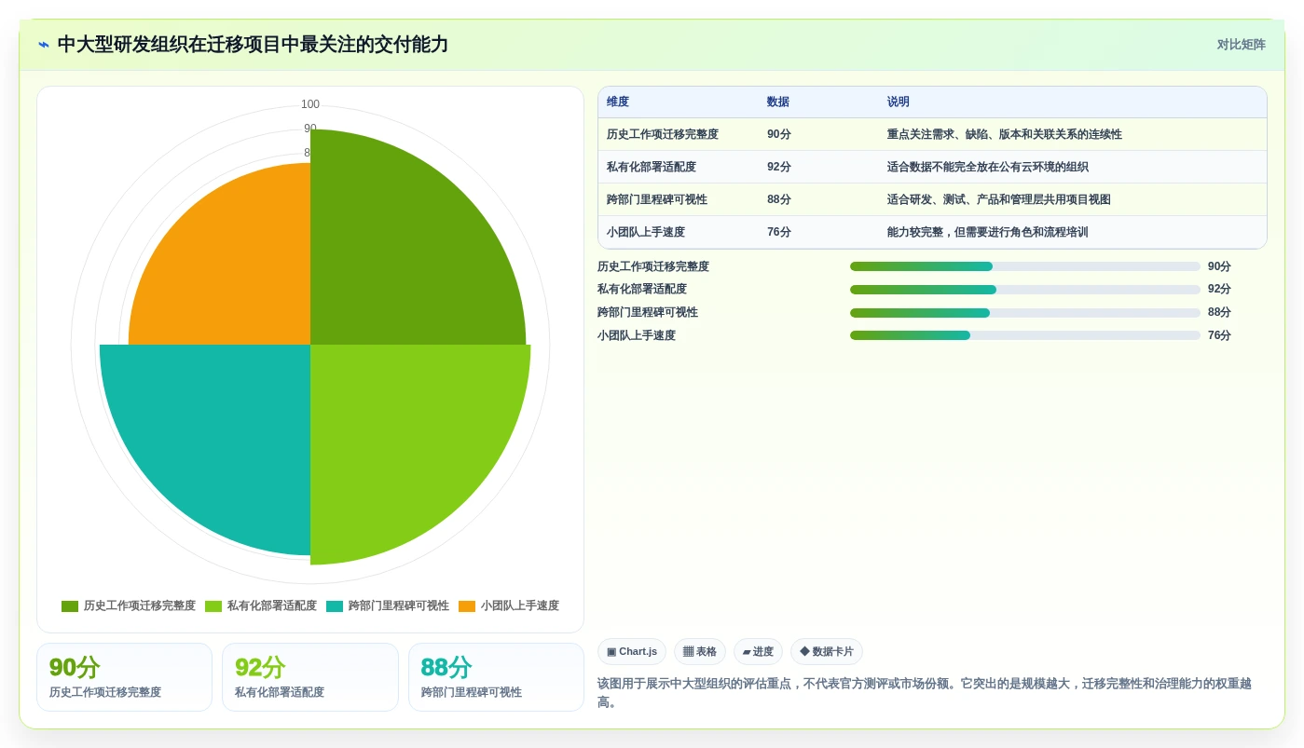Click the footnote paragraph starting 该图用于展示
This screenshot has width=1304, height=748.
click(x=925, y=692)
